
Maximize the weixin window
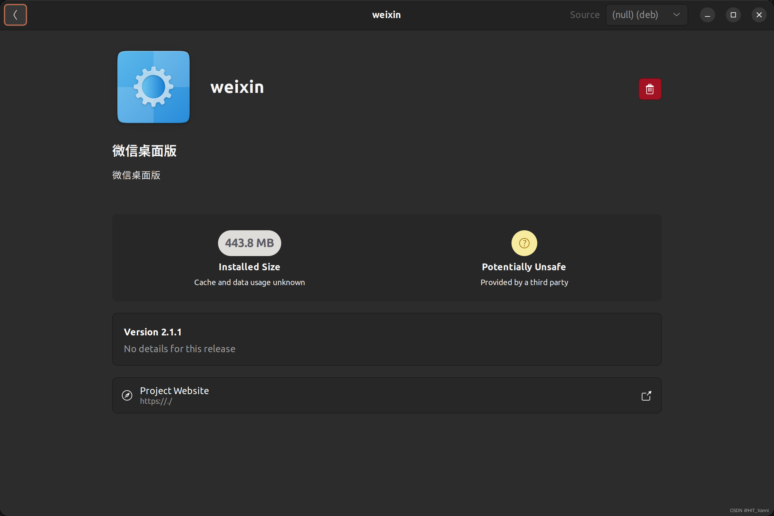click(x=733, y=15)
